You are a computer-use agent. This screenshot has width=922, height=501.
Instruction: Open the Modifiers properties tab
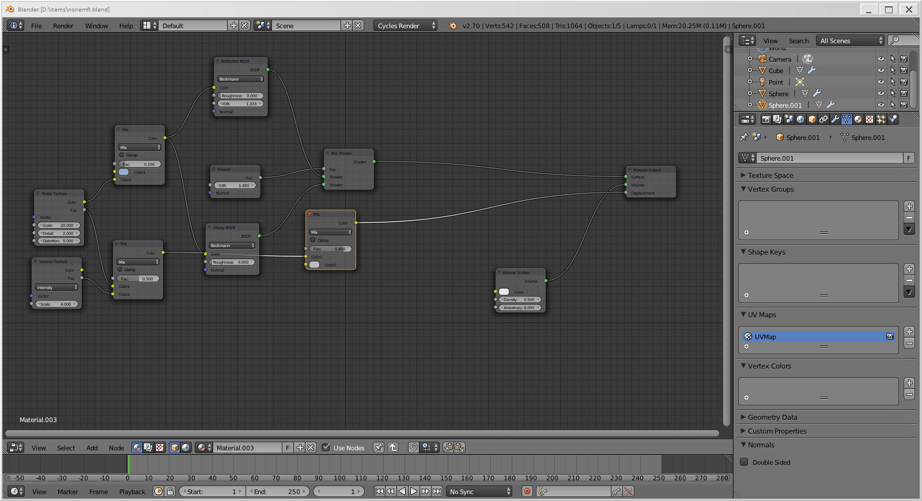(835, 119)
